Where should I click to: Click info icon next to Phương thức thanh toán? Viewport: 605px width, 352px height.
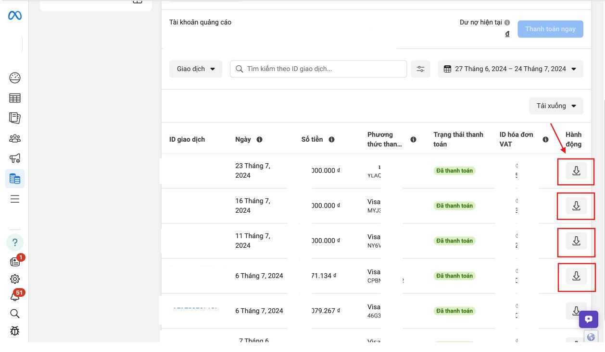(x=413, y=140)
